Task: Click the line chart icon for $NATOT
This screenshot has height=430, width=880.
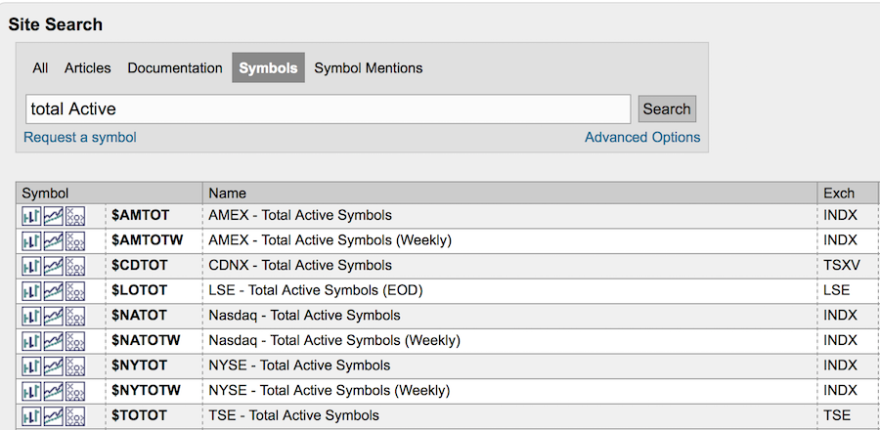Action: click(53, 316)
